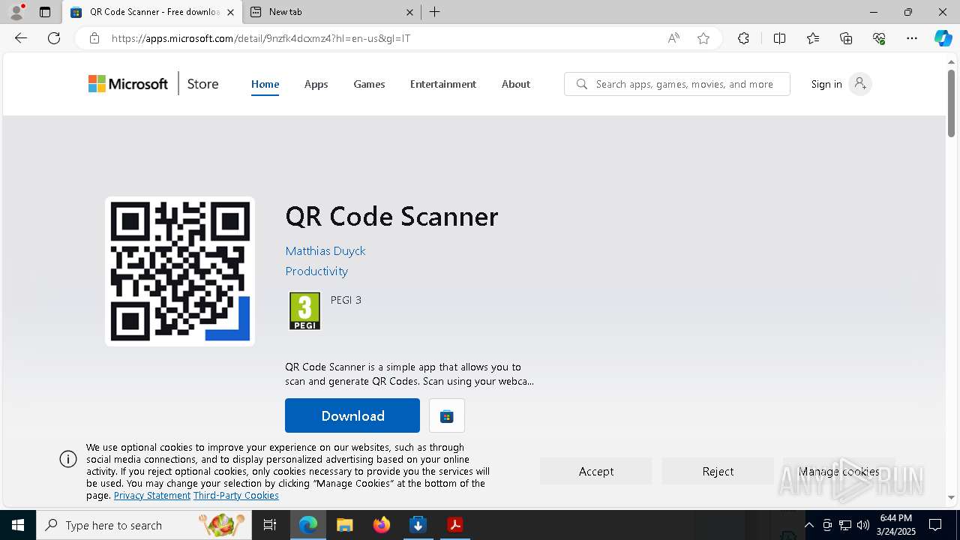The width and height of the screenshot is (960, 540).
Task: Close the New tab tab
Action: click(409, 12)
